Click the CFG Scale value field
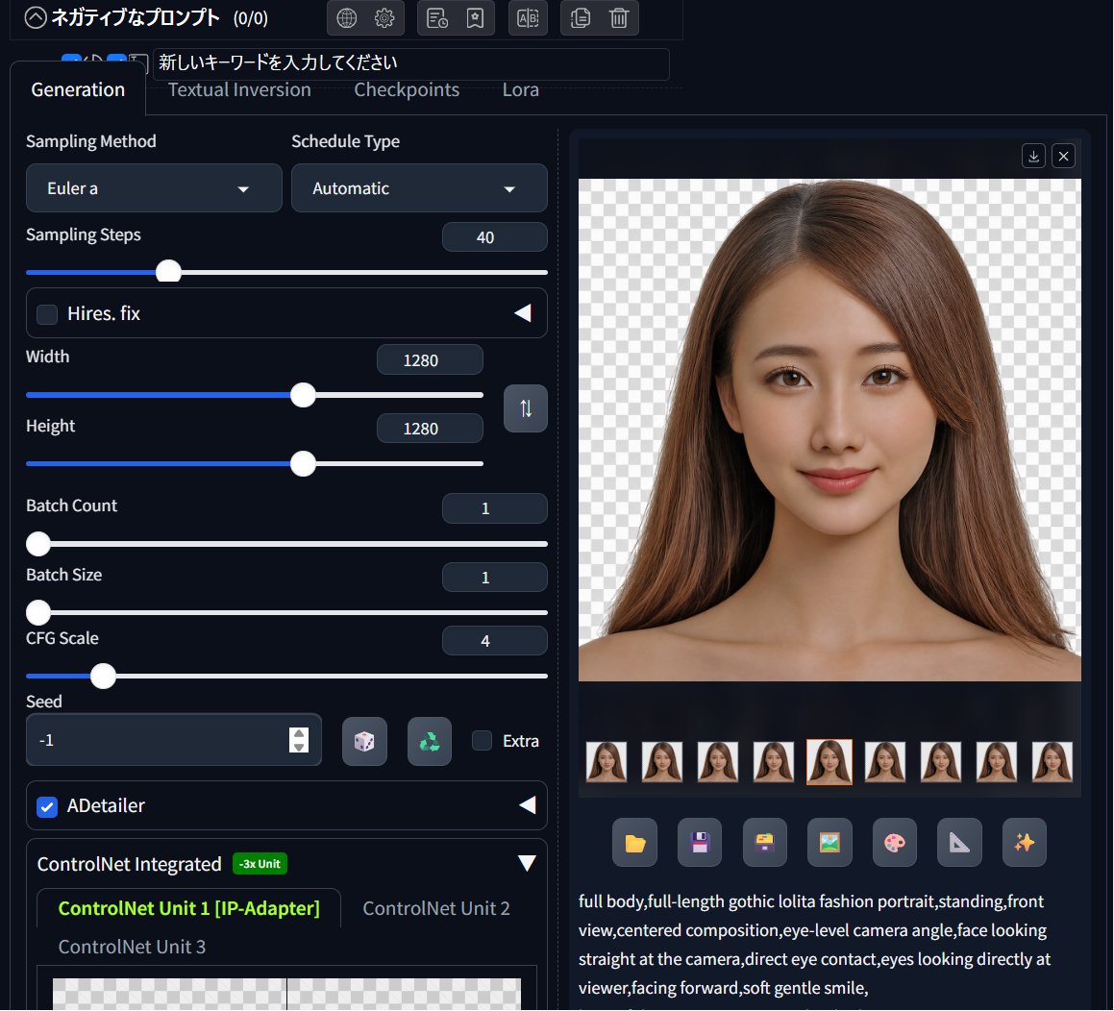The image size is (1114, 1011). [x=494, y=641]
